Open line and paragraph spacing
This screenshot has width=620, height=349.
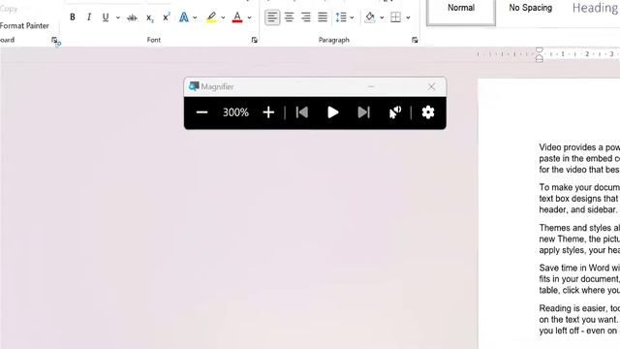pyautogui.click(x=341, y=17)
